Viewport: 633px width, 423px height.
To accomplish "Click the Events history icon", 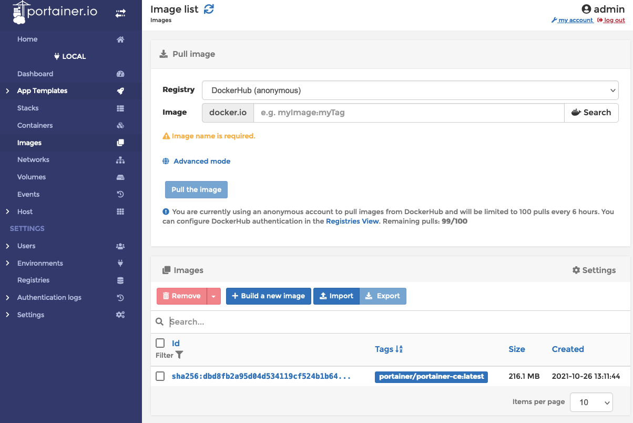I will 120,195.
